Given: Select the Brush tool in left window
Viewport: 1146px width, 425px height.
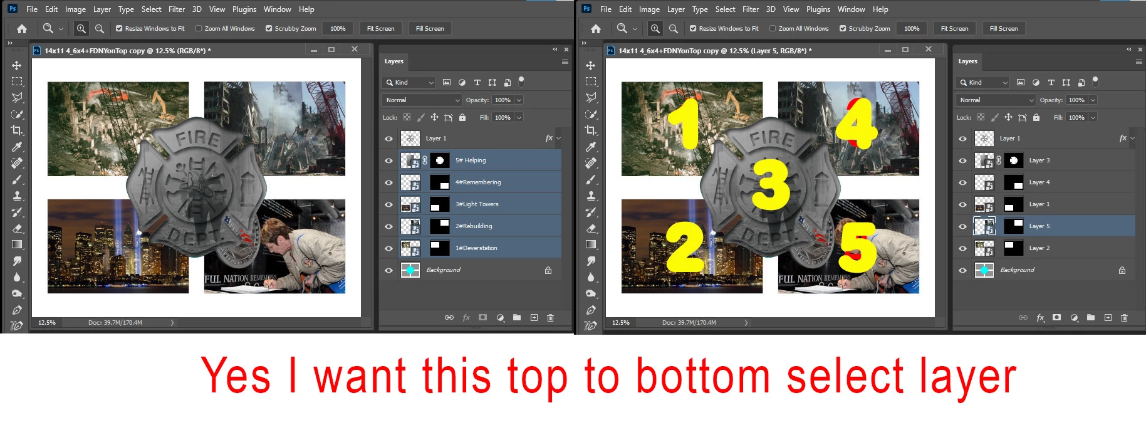Looking at the screenshot, I should (x=17, y=179).
